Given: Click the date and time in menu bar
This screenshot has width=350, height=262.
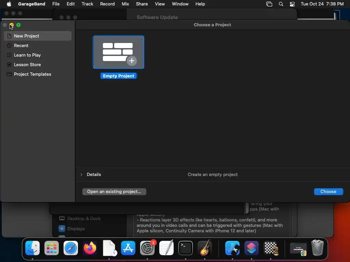Looking at the screenshot, I should click(x=322, y=4).
